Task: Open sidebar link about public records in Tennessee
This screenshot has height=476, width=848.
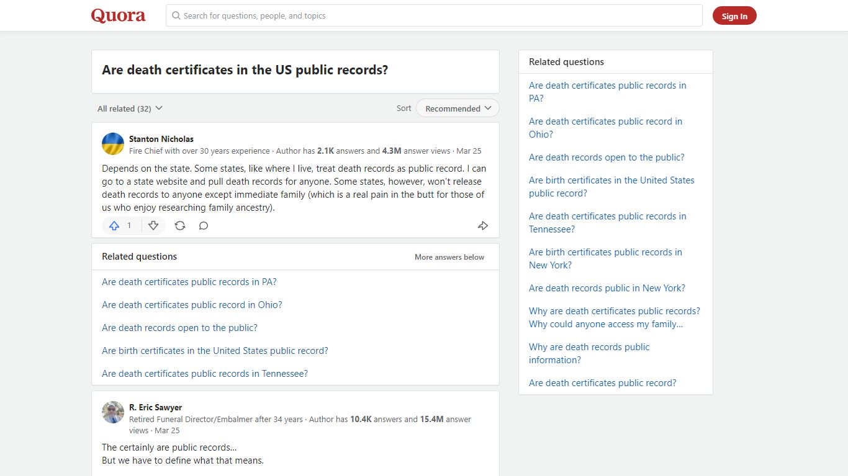Action: tap(608, 223)
